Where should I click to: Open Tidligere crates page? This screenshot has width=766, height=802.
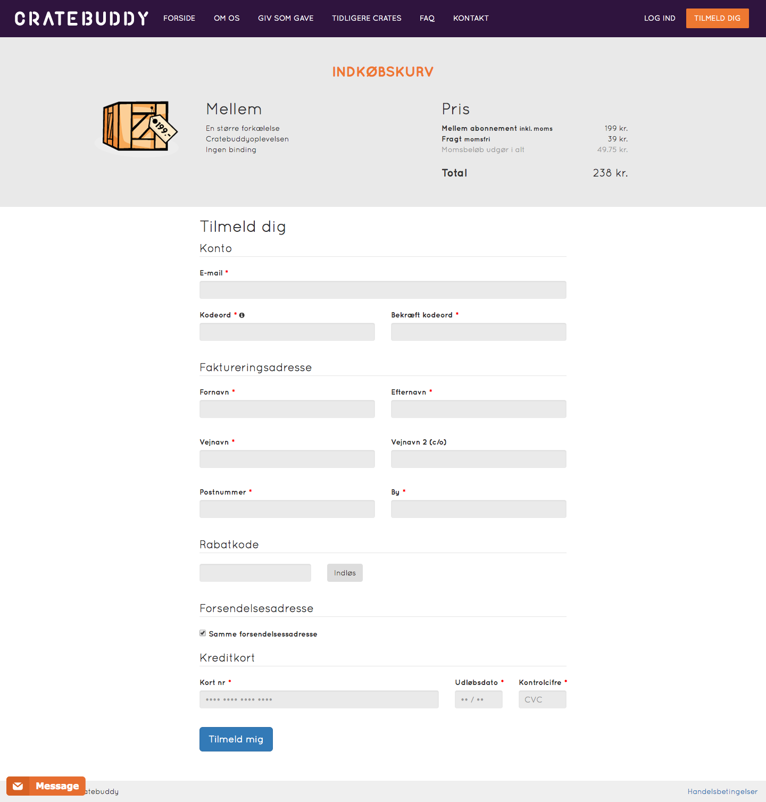[x=367, y=18]
